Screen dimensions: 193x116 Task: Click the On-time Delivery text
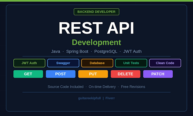point(102,87)
